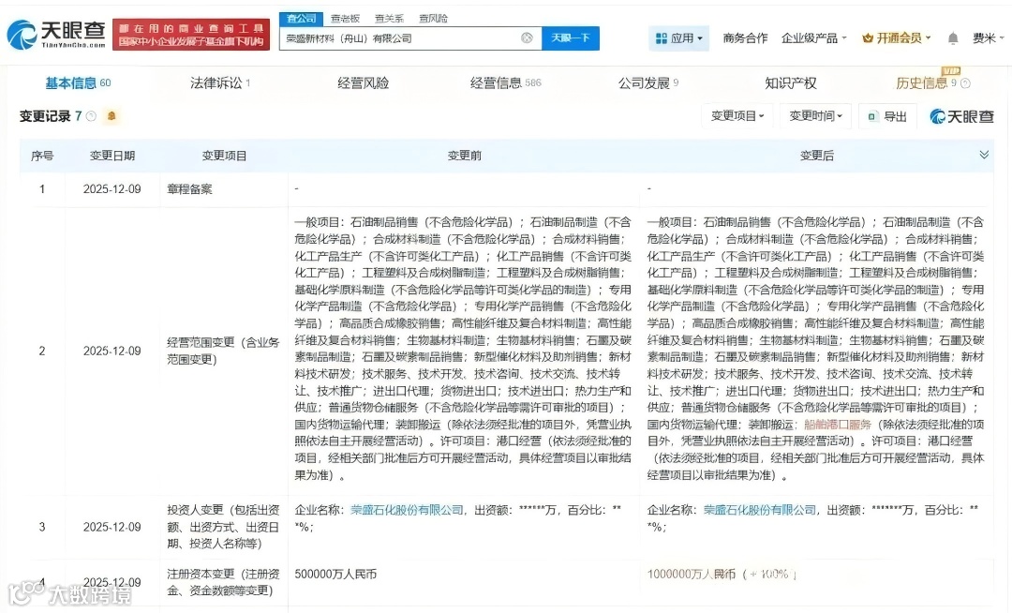Click the 变更日期 column header
1012x613 pixels.
(112, 156)
